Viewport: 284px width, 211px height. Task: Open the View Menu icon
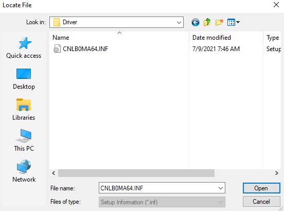coord(231,22)
